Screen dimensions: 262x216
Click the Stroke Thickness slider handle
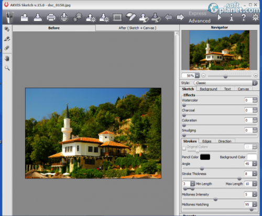pos(239,179)
